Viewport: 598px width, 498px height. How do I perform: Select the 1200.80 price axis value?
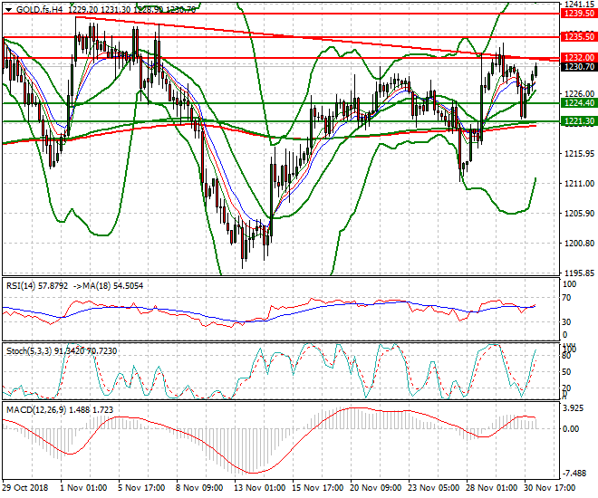pos(579,243)
